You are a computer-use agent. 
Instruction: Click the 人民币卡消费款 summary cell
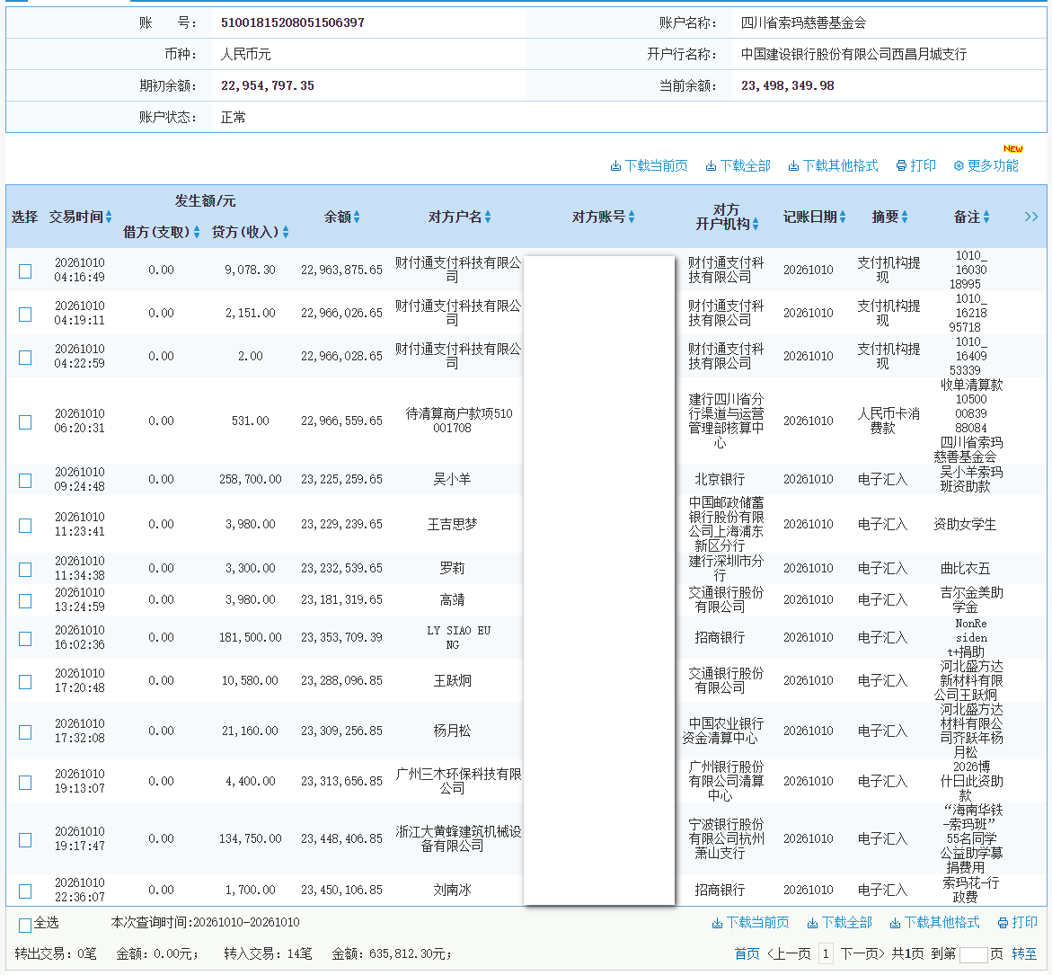(x=888, y=421)
